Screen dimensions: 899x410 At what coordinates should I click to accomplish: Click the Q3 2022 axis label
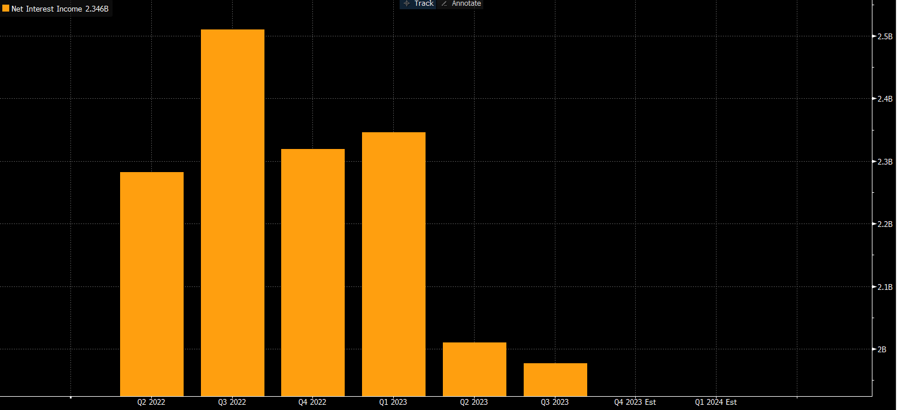point(232,402)
